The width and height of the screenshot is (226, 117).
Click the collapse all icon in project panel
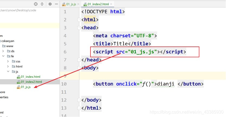[42, 4]
